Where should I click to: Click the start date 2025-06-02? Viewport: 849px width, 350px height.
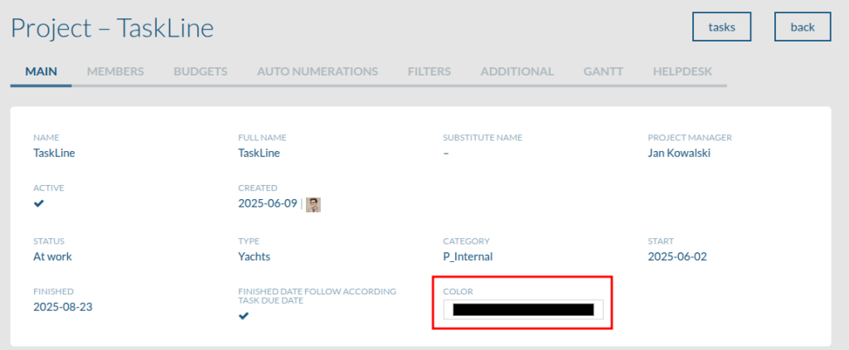point(677,256)
